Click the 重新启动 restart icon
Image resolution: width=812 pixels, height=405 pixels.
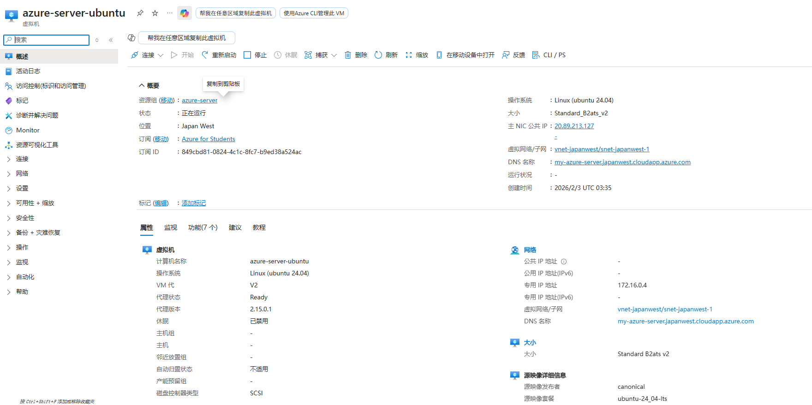[205, 55]
